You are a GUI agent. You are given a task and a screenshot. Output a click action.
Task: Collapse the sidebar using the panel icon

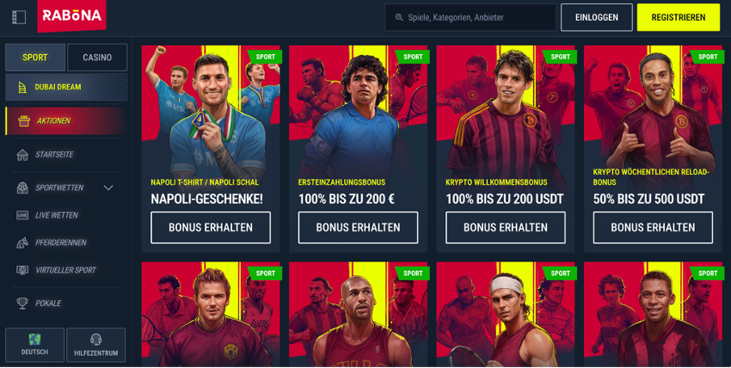coord(19,17)
